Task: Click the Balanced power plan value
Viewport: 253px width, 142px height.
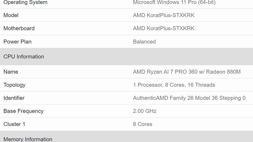Action: point(144,42)
